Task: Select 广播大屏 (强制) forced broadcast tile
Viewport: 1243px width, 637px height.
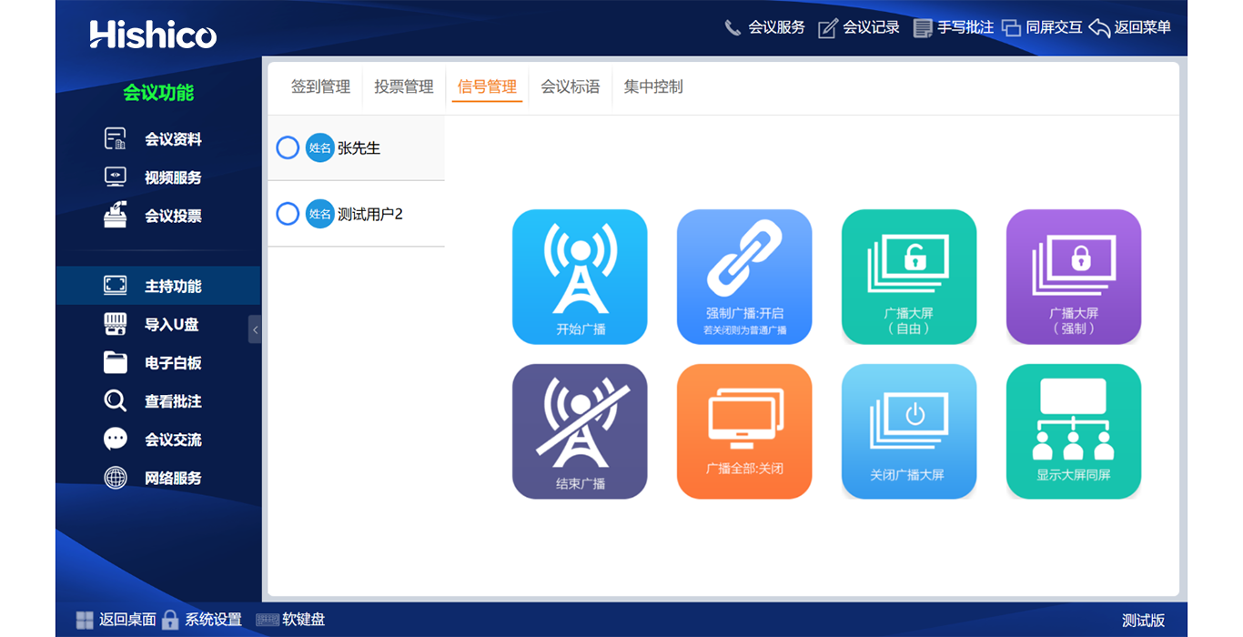Action: pyautogui.click(x=1073, y=277)
